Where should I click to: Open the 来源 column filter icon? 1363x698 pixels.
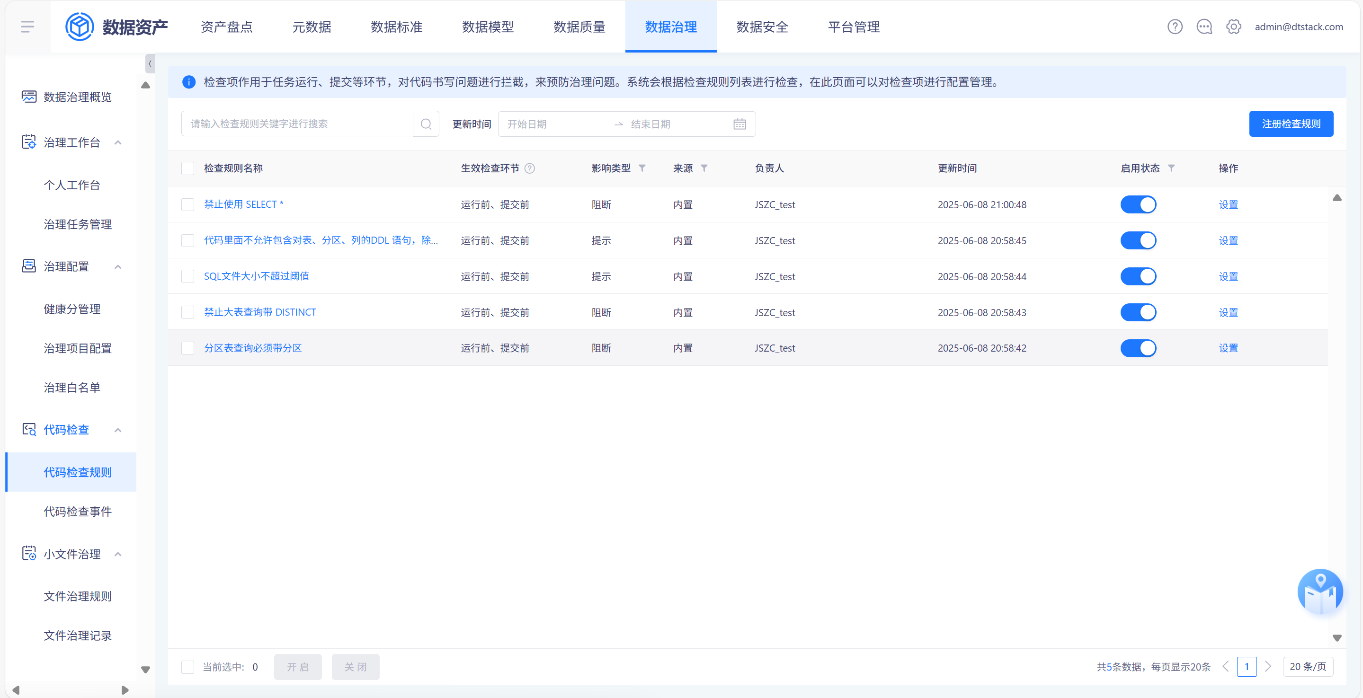point(704,168)
